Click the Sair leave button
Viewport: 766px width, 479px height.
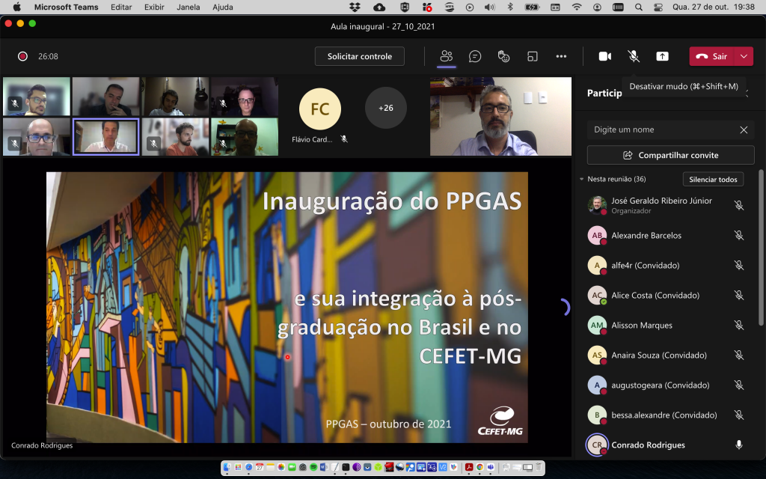pos(711,56)
